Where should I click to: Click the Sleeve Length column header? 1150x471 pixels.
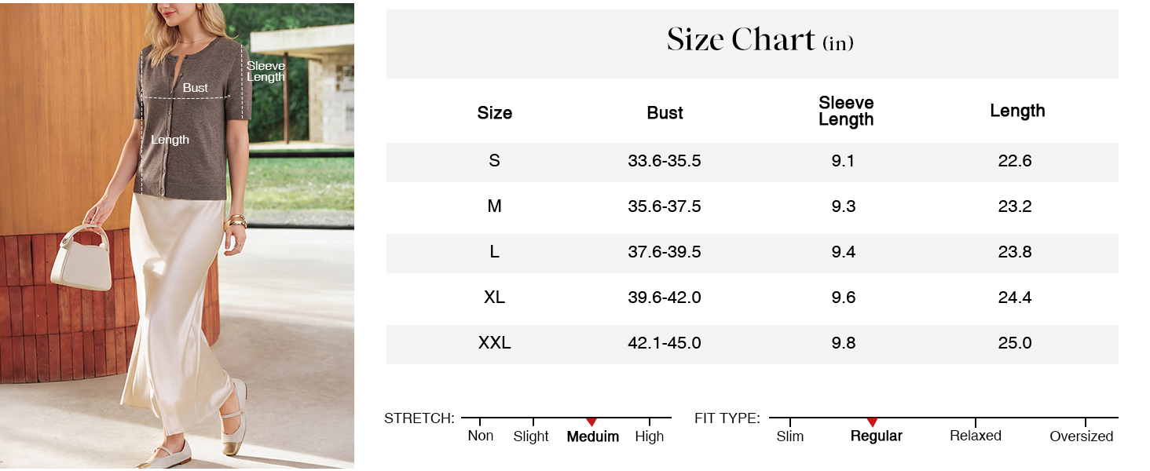[846, 111]
